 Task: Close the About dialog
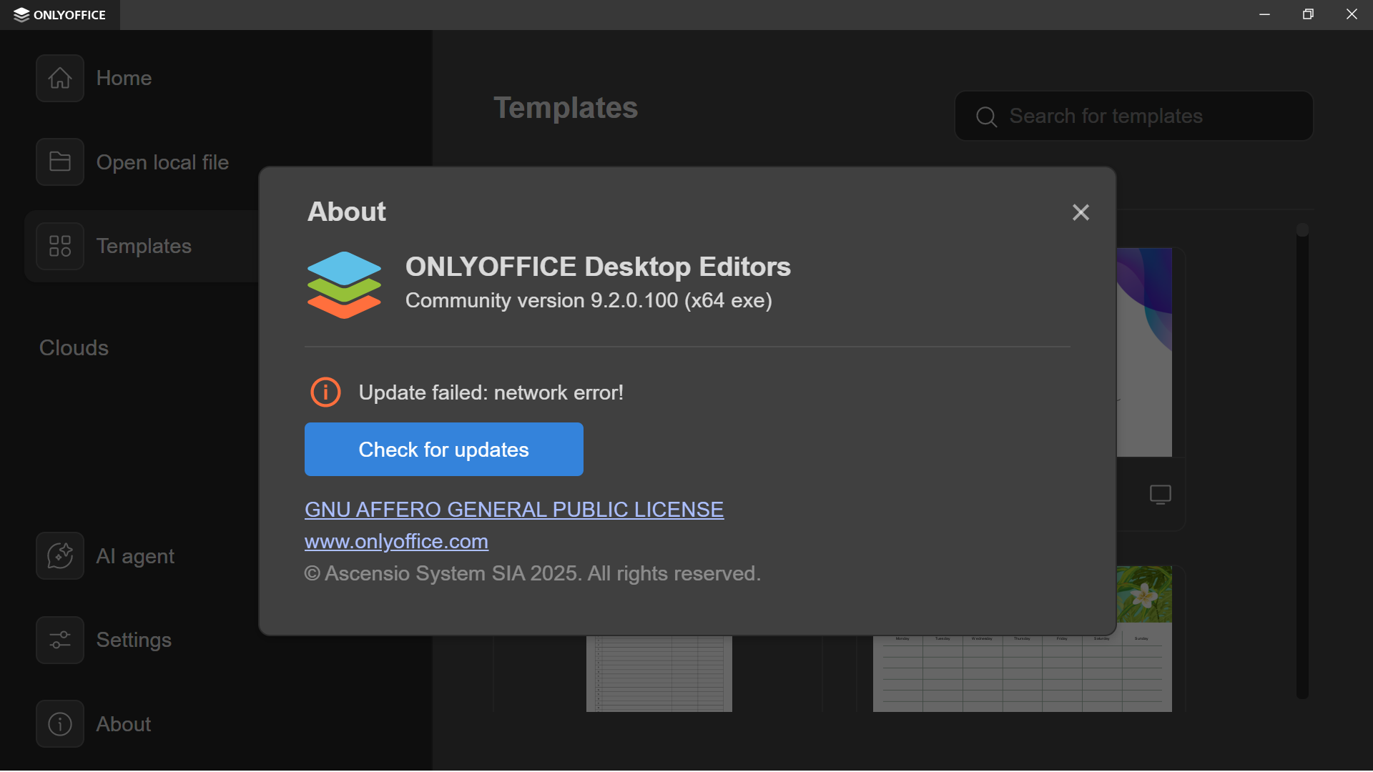pyautogui.click(x=1081, y=212)
